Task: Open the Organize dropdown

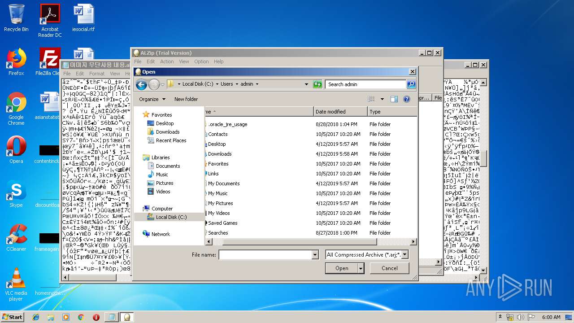Action: pos(152,99)
